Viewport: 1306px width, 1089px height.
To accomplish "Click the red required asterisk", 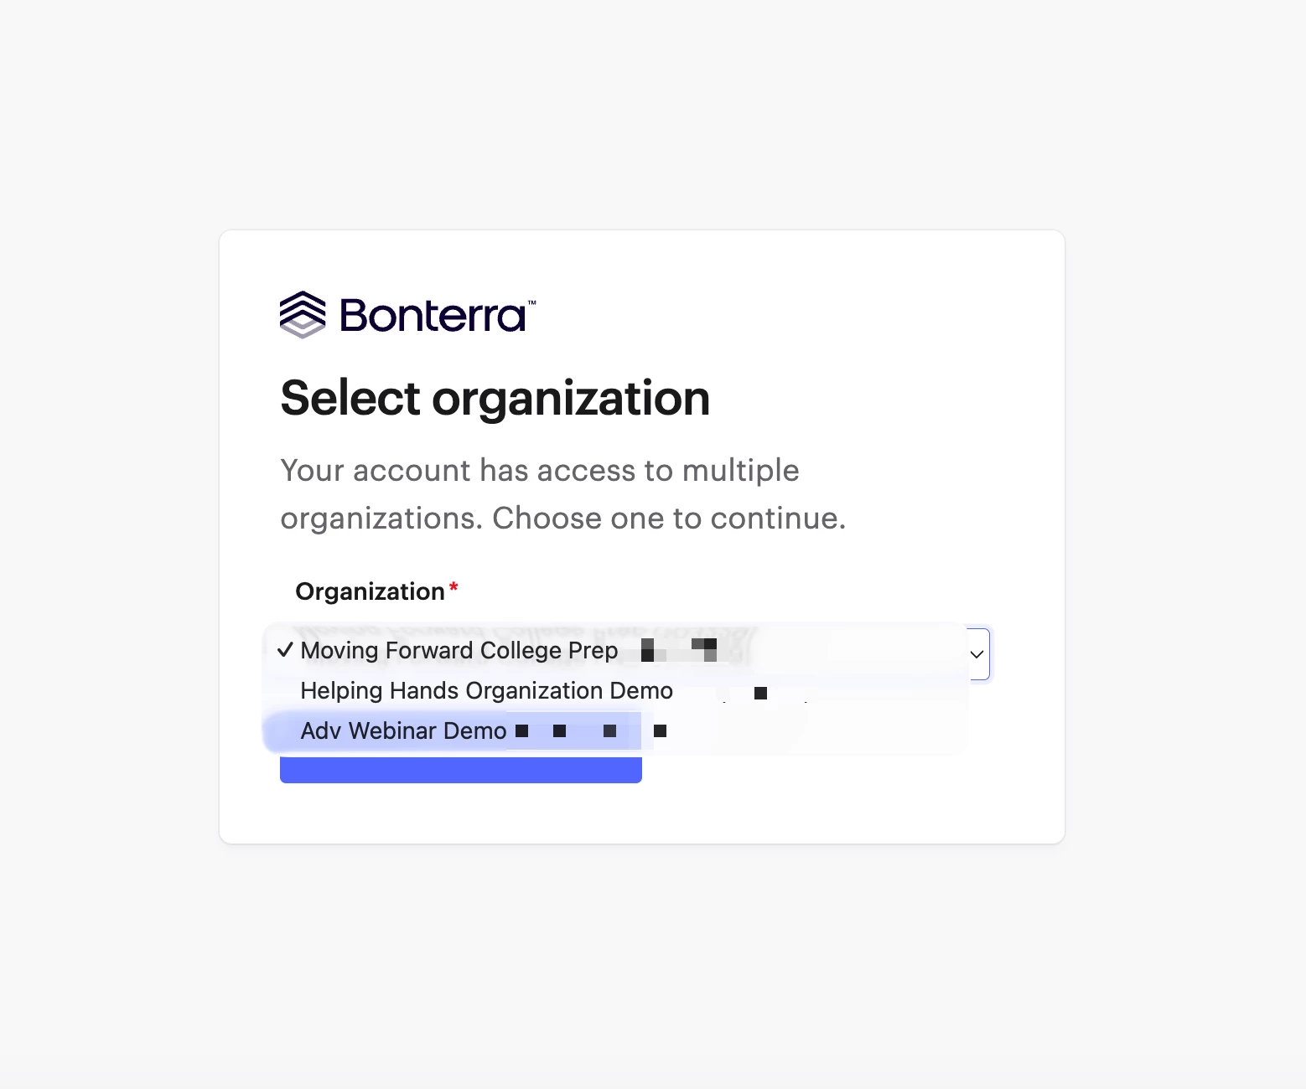I will pyautogui.click(x=453, y=586).
